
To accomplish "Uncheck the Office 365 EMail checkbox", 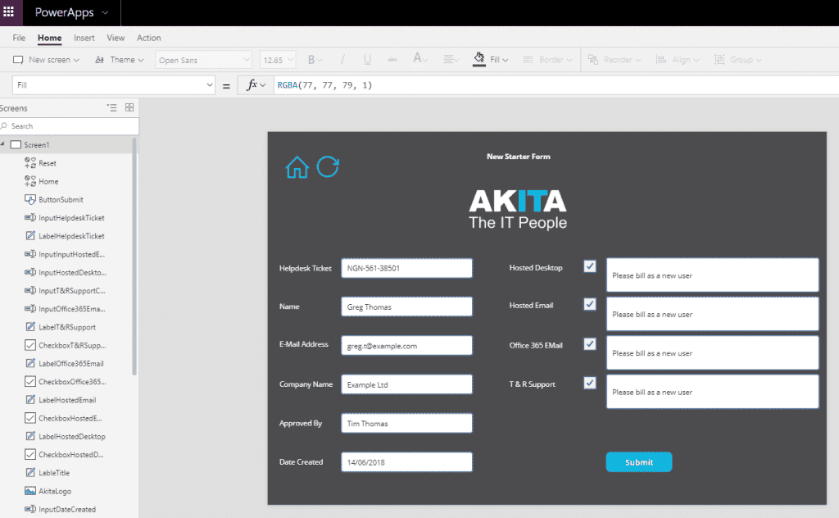I will (590, 344).
